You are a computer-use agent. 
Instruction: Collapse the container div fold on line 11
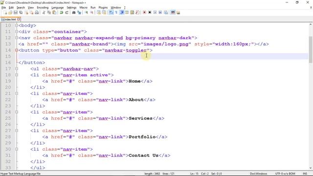point(17,31)
